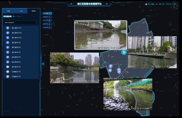
Task: Click the blue marker icon beside 徐汇保洁1号
Action: pos(8,42)
